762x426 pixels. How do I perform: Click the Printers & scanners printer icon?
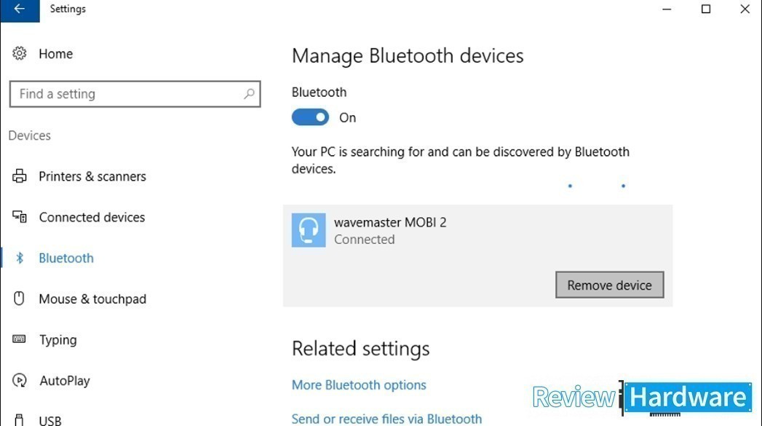pyautogui.click(x=20, y=176)
